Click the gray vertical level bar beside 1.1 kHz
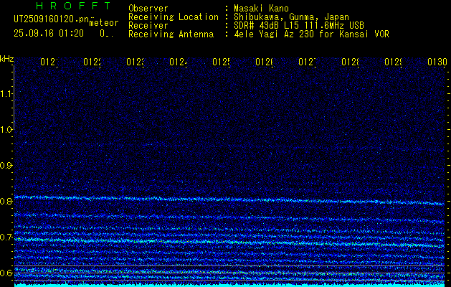 14,98
